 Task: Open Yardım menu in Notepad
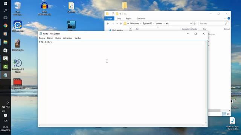(x=78, y=38)
